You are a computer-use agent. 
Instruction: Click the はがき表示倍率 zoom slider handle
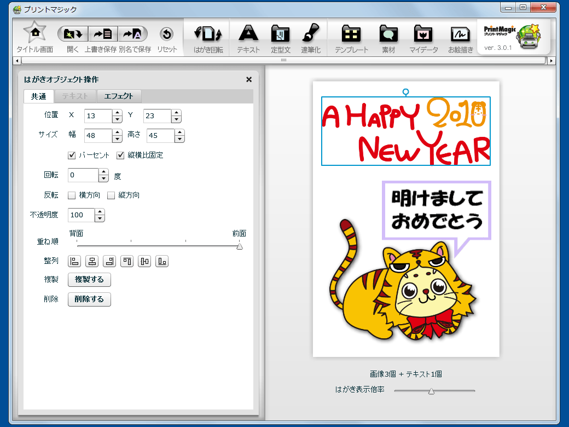431,391
